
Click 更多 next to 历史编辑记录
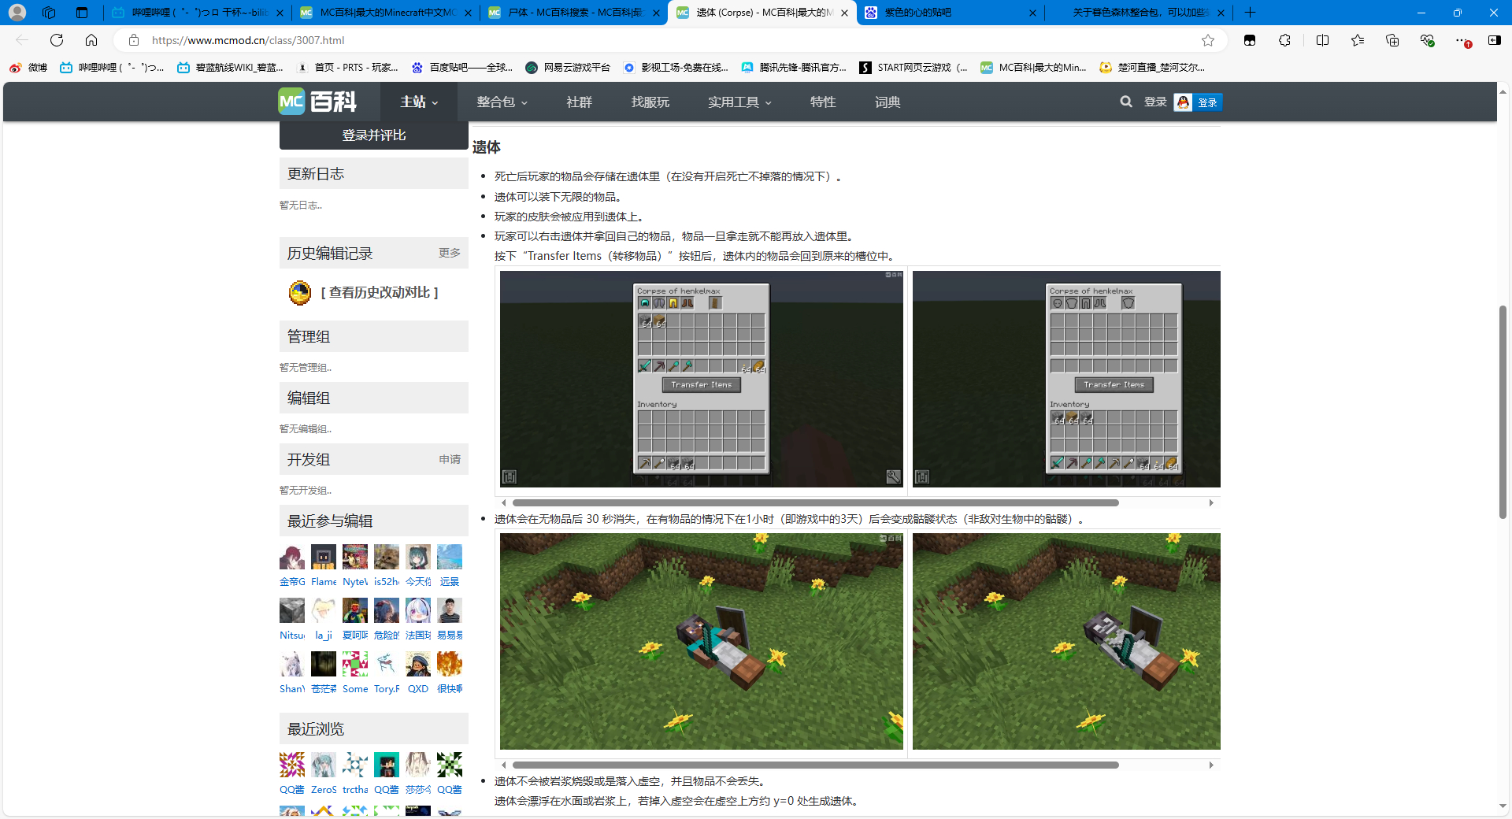450,253
